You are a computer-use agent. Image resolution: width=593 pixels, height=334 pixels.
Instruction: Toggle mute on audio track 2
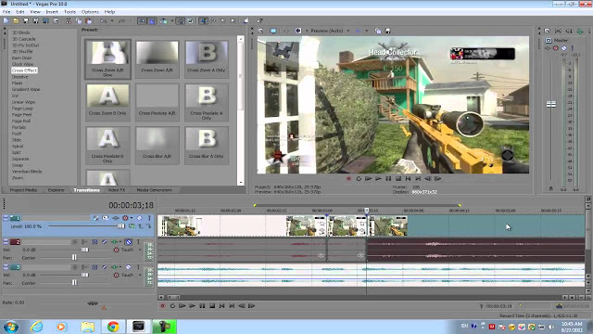(x=129, y=242)
